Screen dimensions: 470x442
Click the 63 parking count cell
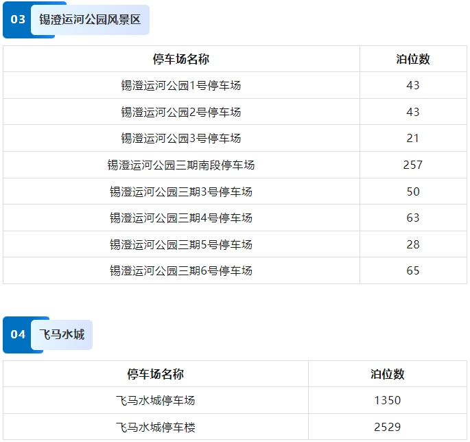413,218
